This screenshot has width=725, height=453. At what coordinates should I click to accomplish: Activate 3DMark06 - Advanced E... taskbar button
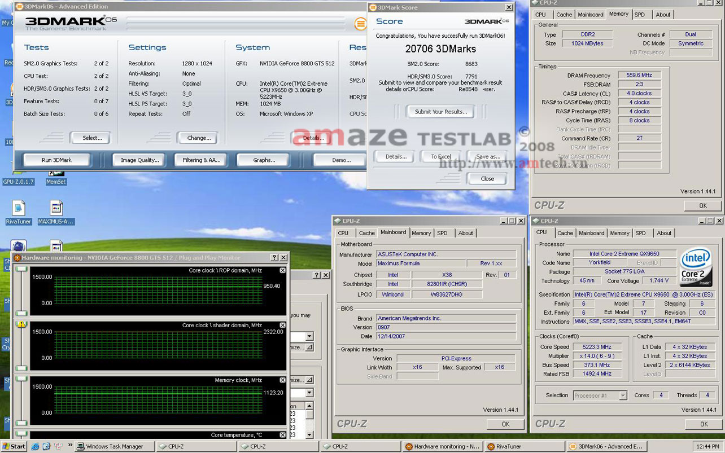(x=607, y=446)
